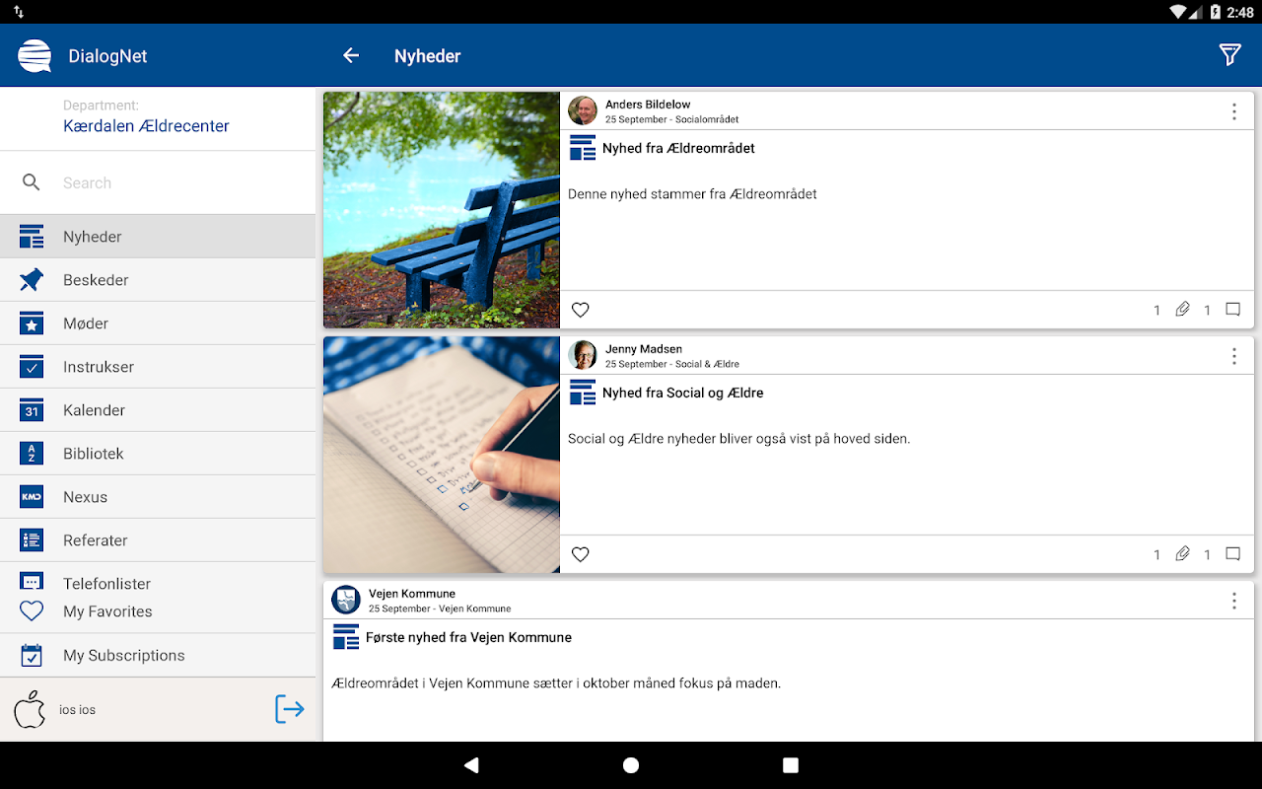Click the Search input field
Image resolution: width=1262 pixels, height=789 pixels.
[x=158, y=182]
